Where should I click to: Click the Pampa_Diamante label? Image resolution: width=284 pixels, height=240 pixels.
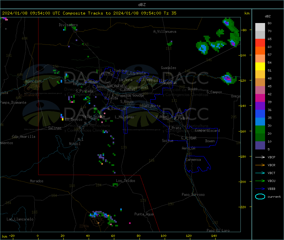coord(13,102)
